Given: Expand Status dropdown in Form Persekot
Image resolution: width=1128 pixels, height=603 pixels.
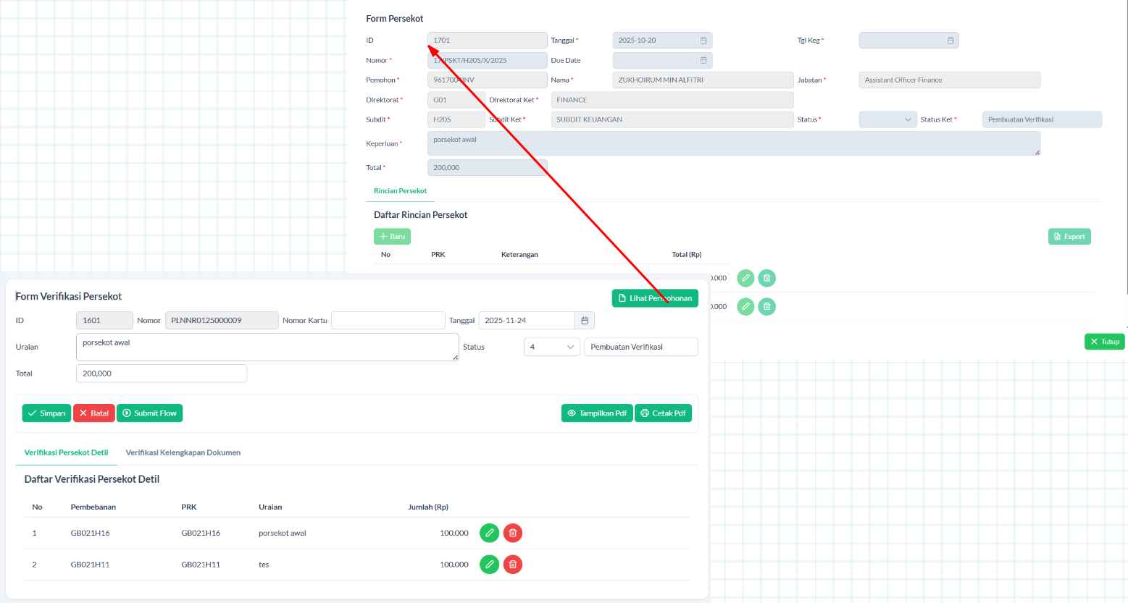Looking at the screenshot, I should tap(888, 119).
